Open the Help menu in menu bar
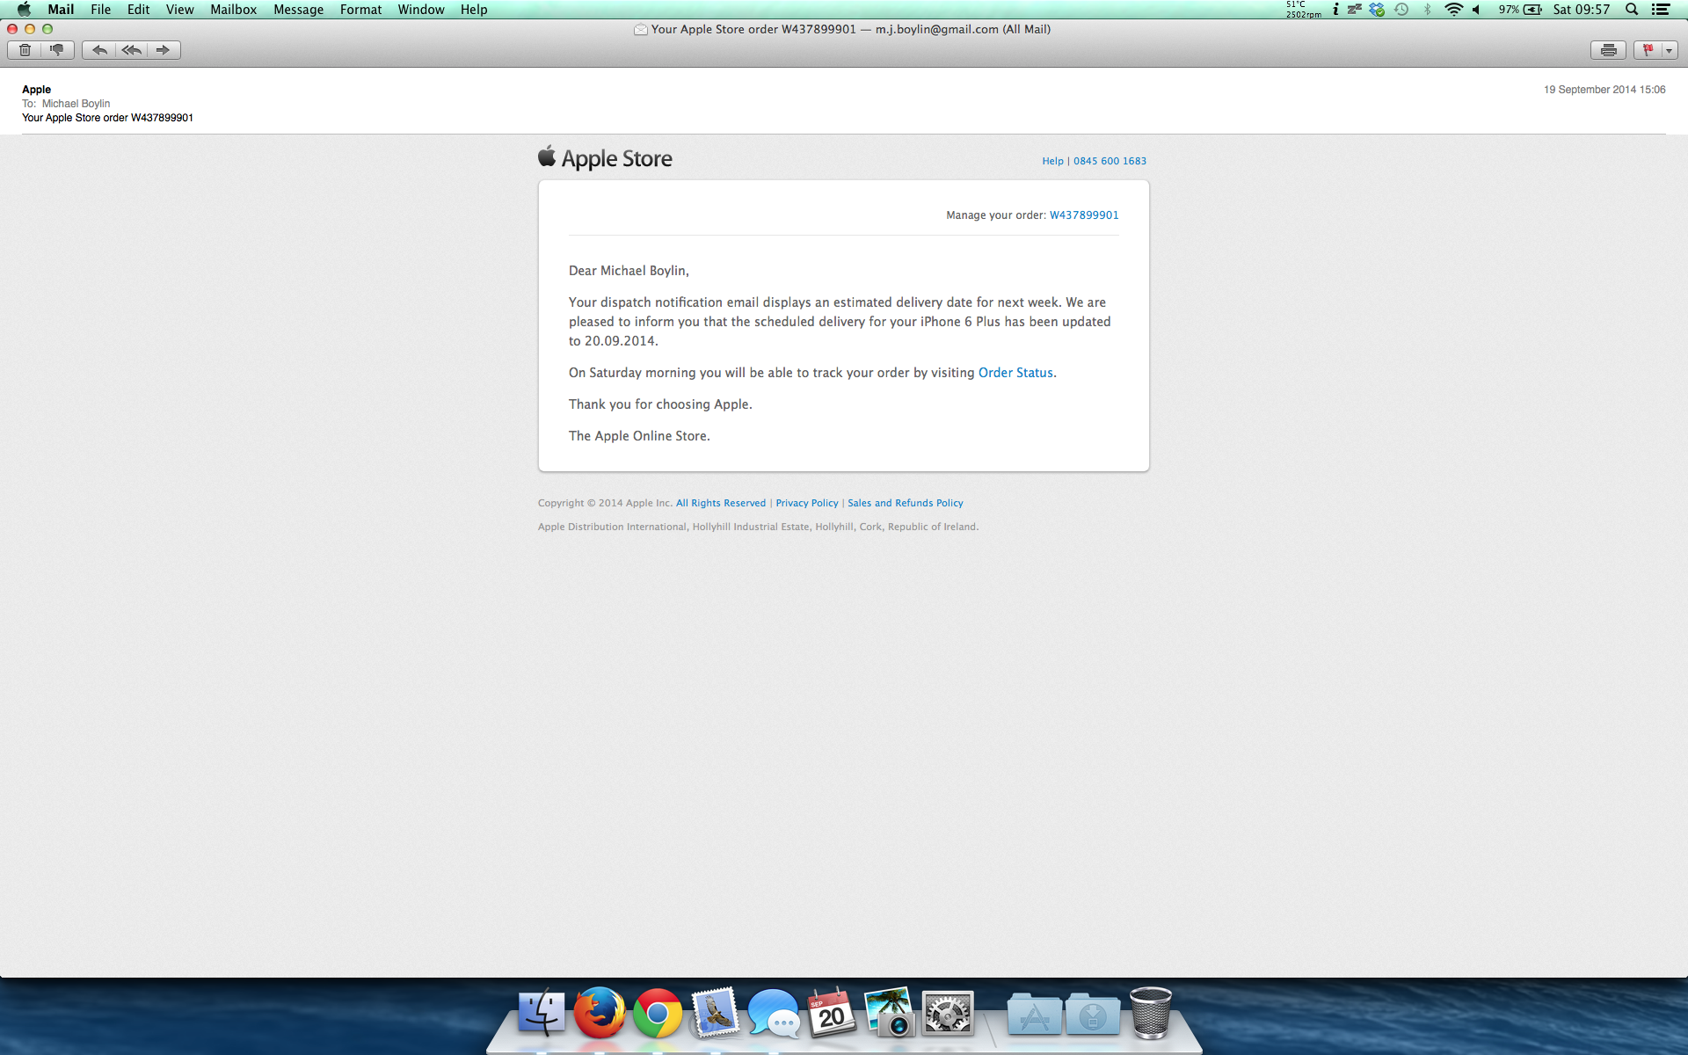 474,10
